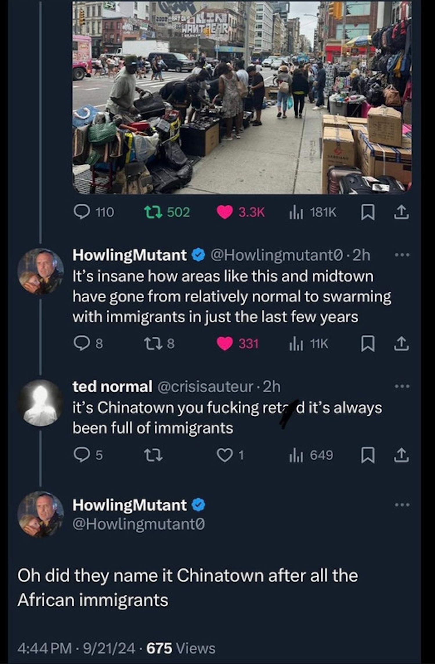The height and width of the screenshot is (664, 435).
Task: Open more options on HowlingMutant's midtown tweet
Action: (403, 255)
